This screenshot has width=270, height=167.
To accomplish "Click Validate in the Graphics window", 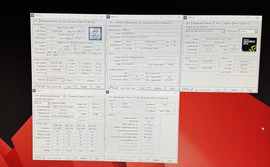I will point(234,90).
